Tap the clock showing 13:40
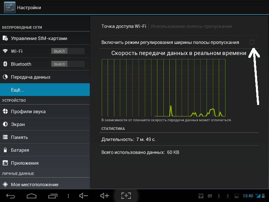269x202 pixels. [x=248, y=196]
